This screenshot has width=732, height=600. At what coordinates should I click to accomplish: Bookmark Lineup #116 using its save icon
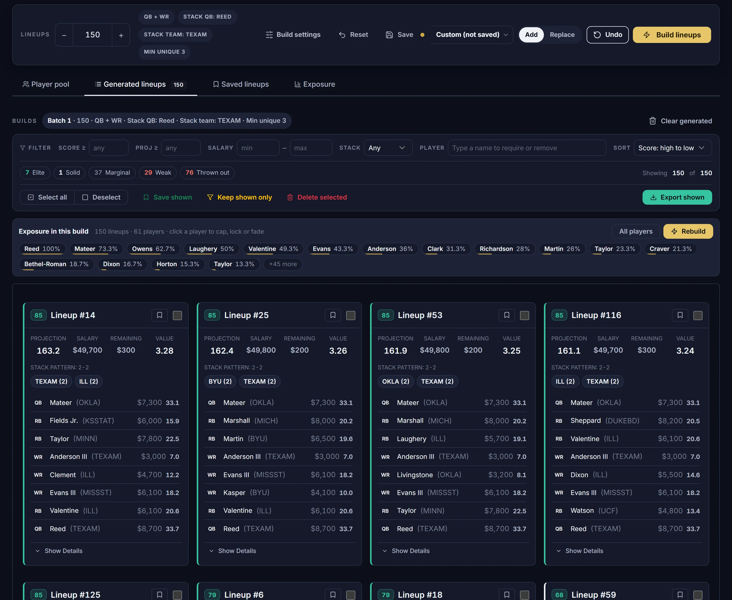click(680, 315)
